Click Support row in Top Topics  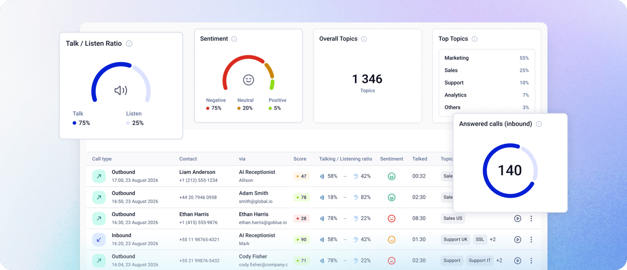(487, 83)
